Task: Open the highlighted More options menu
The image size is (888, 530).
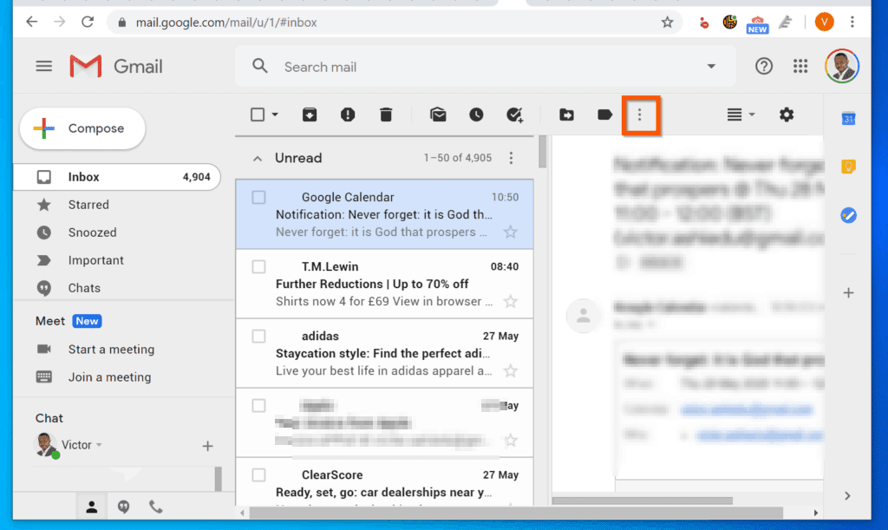Action: 642,114
